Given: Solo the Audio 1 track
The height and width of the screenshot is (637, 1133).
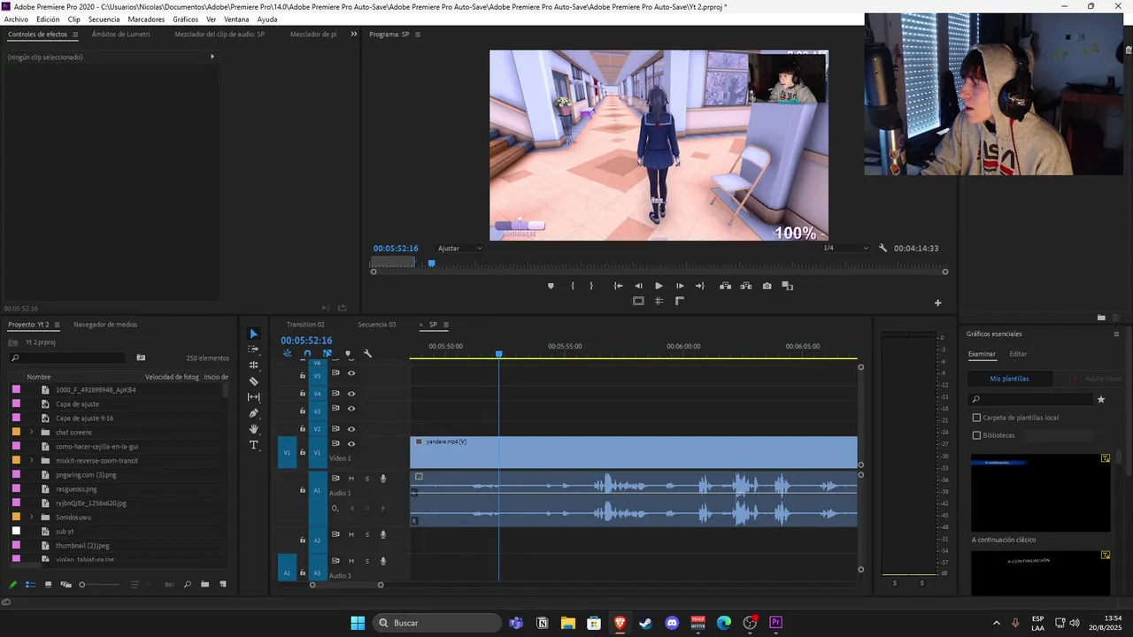Looking at the screenshot, I should coord(367,479).
